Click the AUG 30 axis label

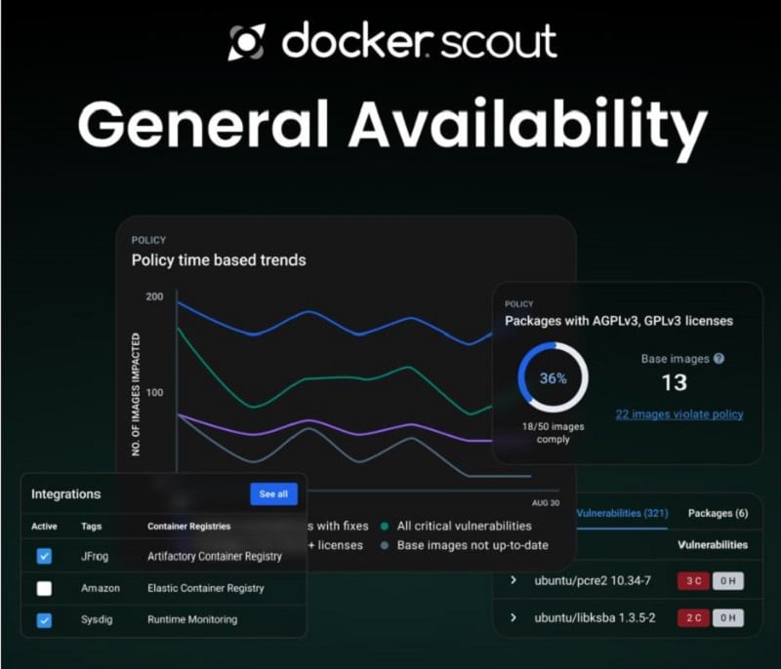(x=546, y=503)
